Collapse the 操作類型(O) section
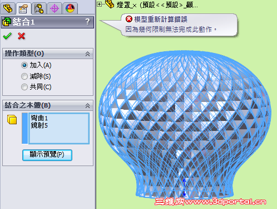This screenshot has height=209, width=277. tap(87, 54)
